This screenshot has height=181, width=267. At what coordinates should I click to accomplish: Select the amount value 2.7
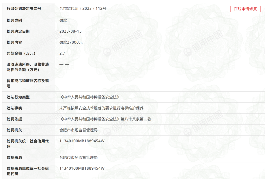click(x=62, y=53)
